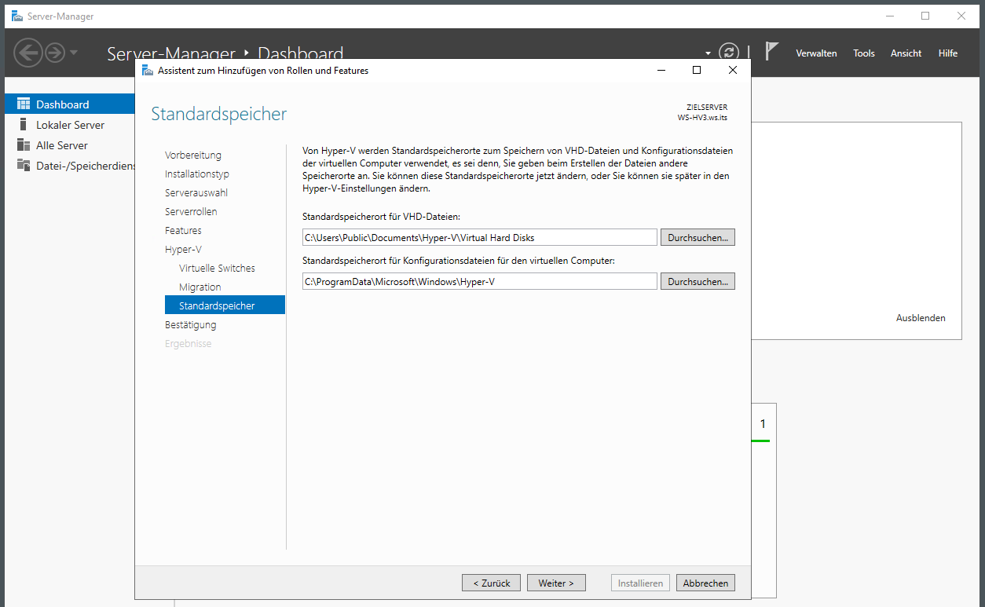
Task: Close the wizard dialog window
Action: [732, 70]
